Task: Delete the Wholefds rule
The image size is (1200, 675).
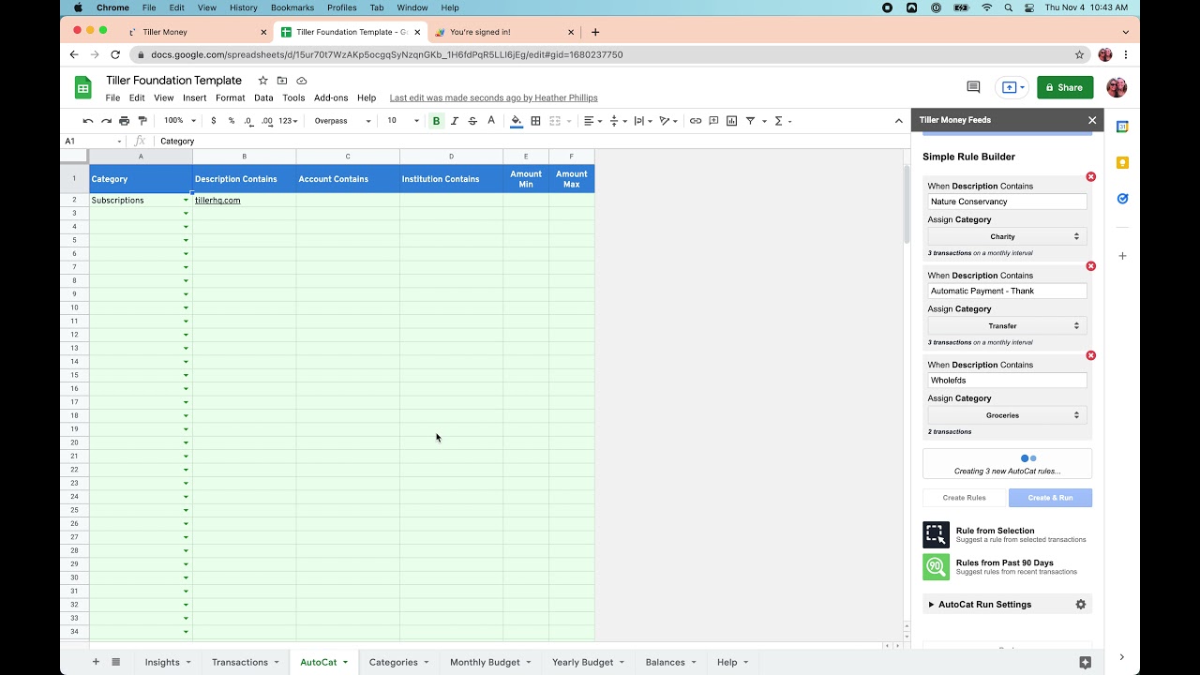Action: [1090, 355]
